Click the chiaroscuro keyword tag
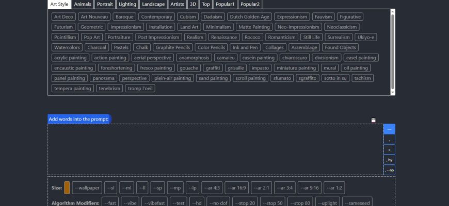449x206 pixels. 295,58
